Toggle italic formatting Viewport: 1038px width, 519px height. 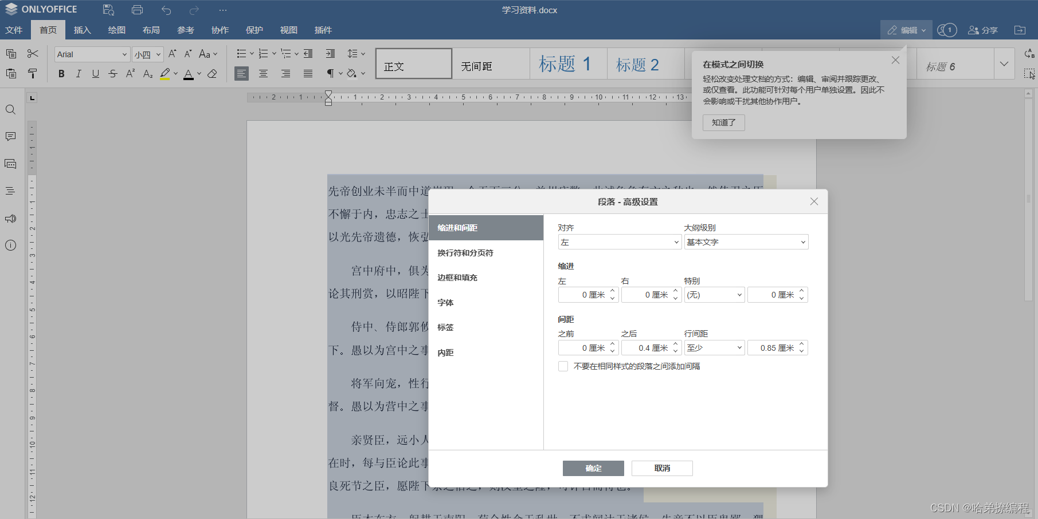(x=79, y=73)
